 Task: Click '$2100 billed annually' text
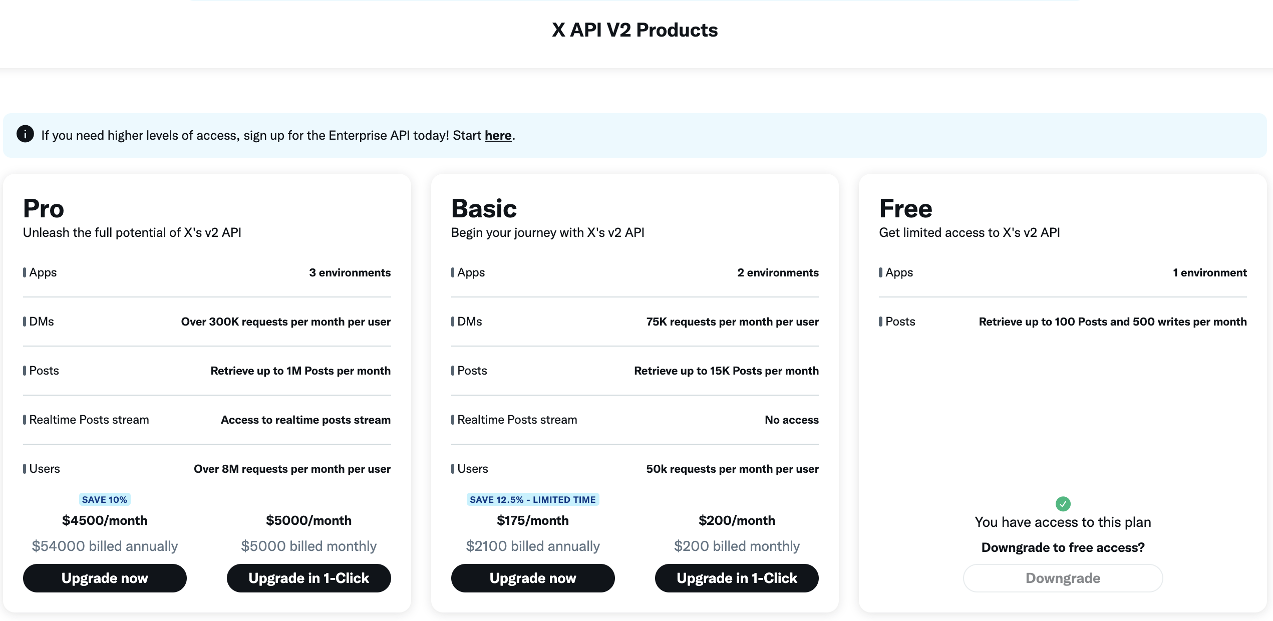[x=533, y=546]
